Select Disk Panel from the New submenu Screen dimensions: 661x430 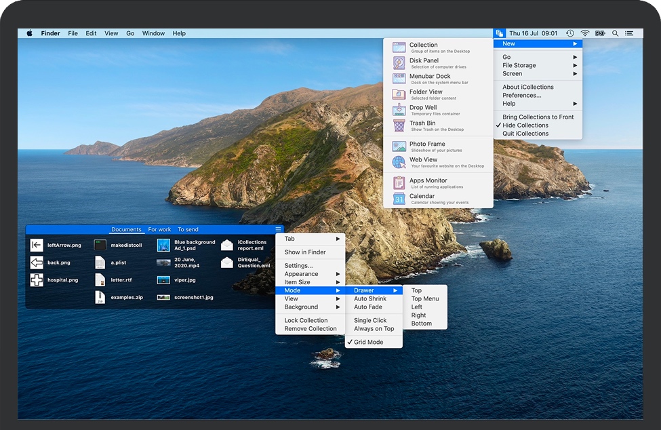(424, 62)
